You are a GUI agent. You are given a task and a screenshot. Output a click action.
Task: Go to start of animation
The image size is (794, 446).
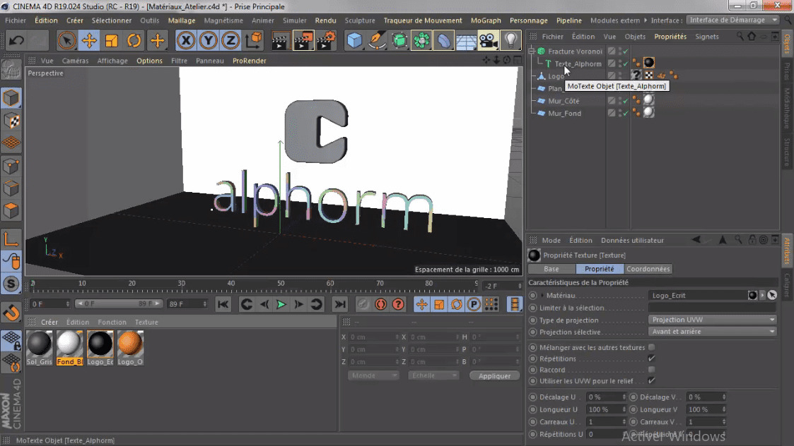click(223, 304)
